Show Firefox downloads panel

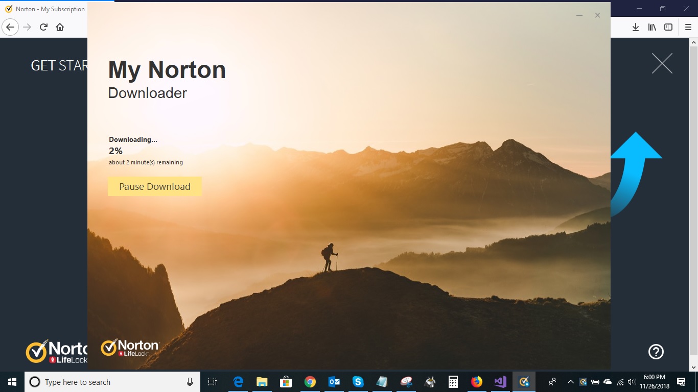coord(636,27)
